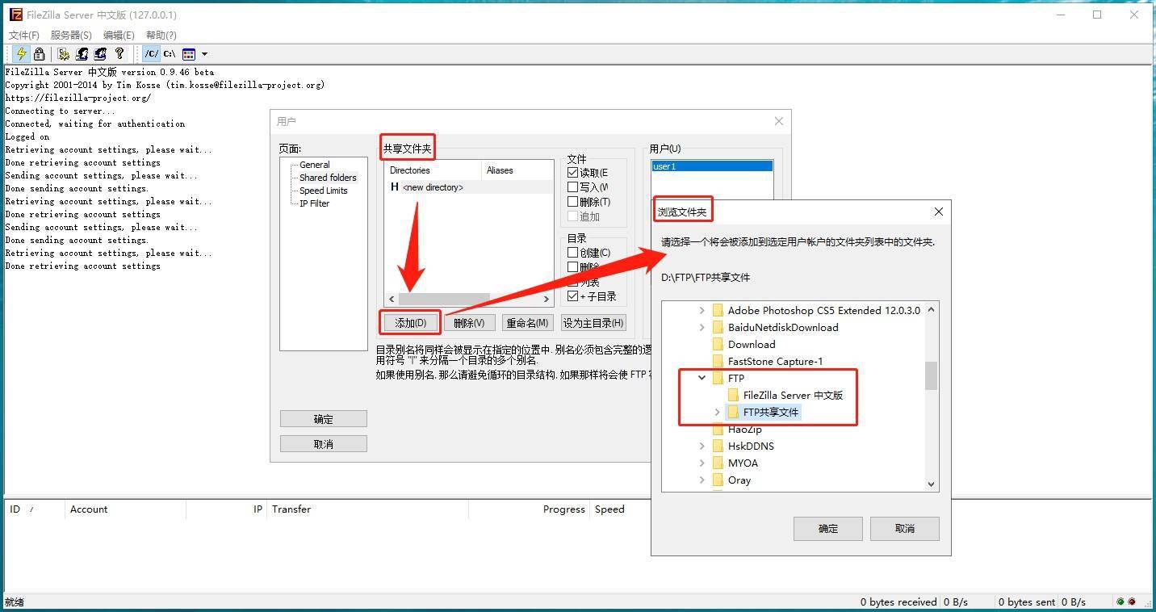Select the Speed Limits page

(323, 191)
